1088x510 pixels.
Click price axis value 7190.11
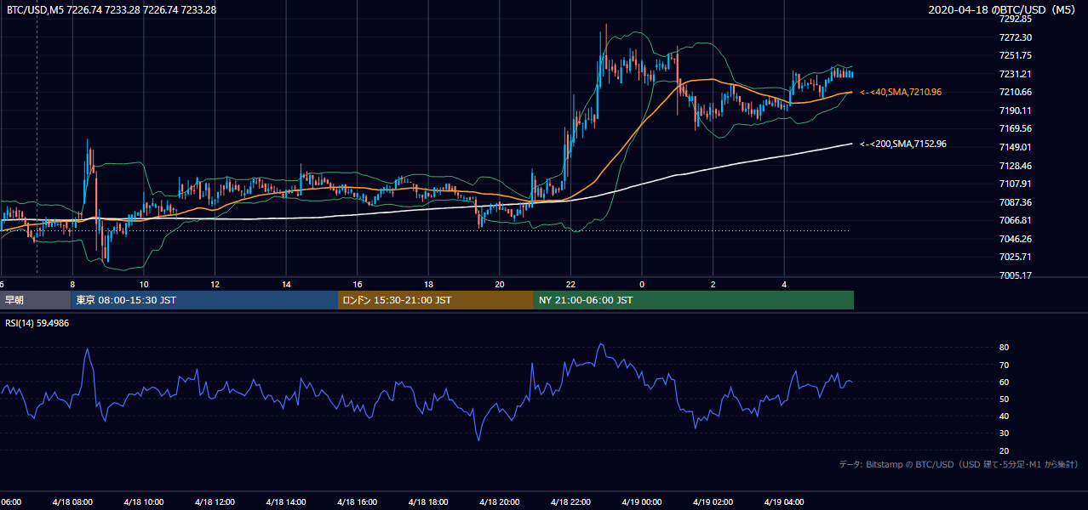pyautogui.click(x=1016, y=110)
